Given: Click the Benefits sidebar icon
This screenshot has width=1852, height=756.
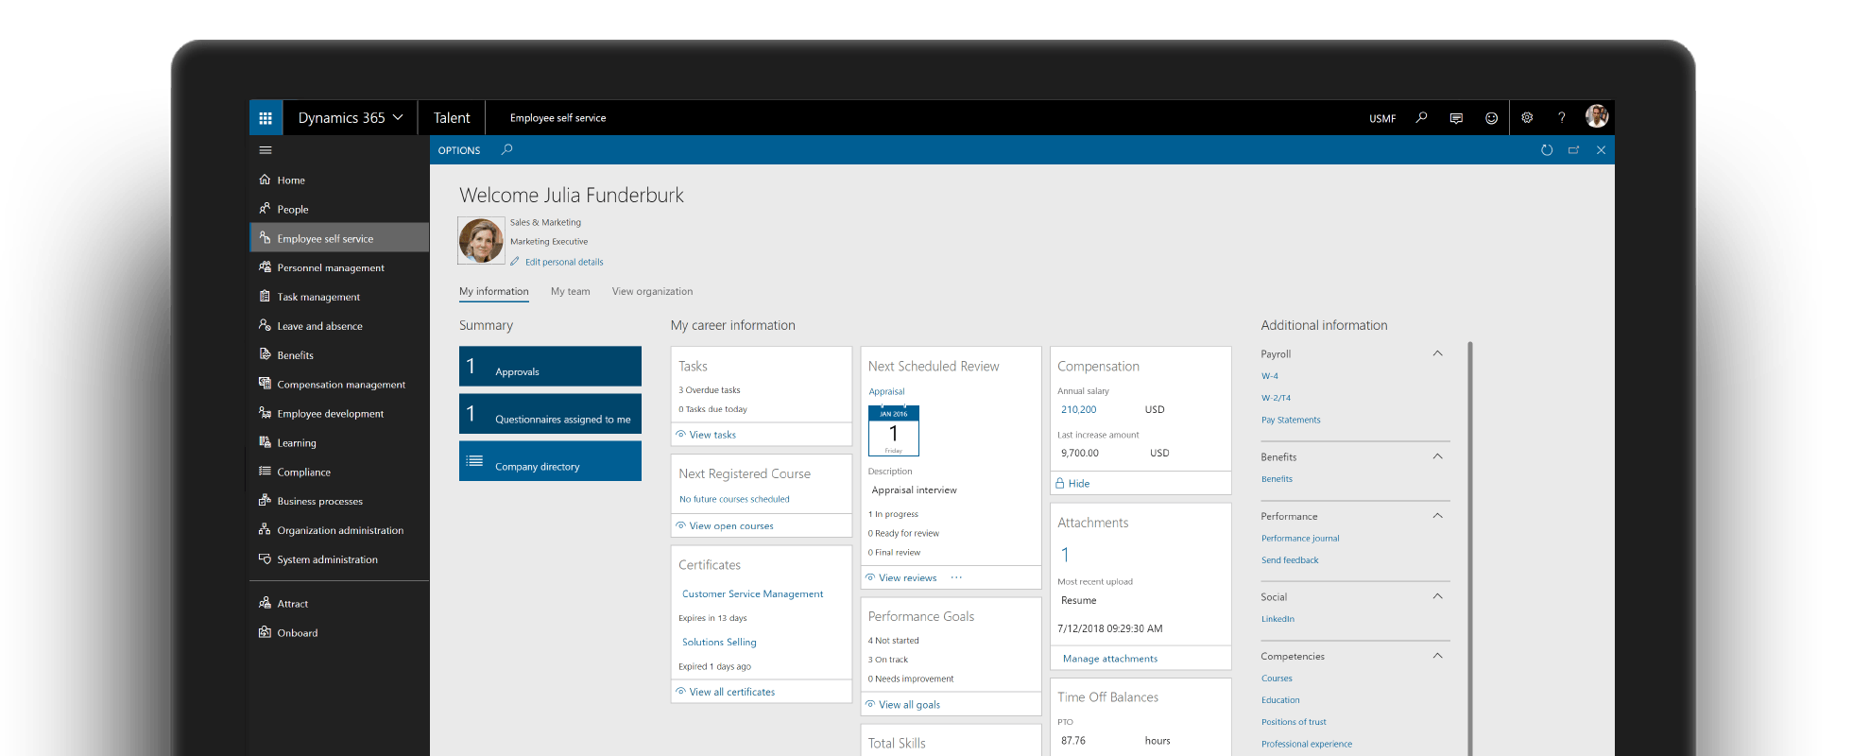Looking at the screenshot, I should [265, 355].
